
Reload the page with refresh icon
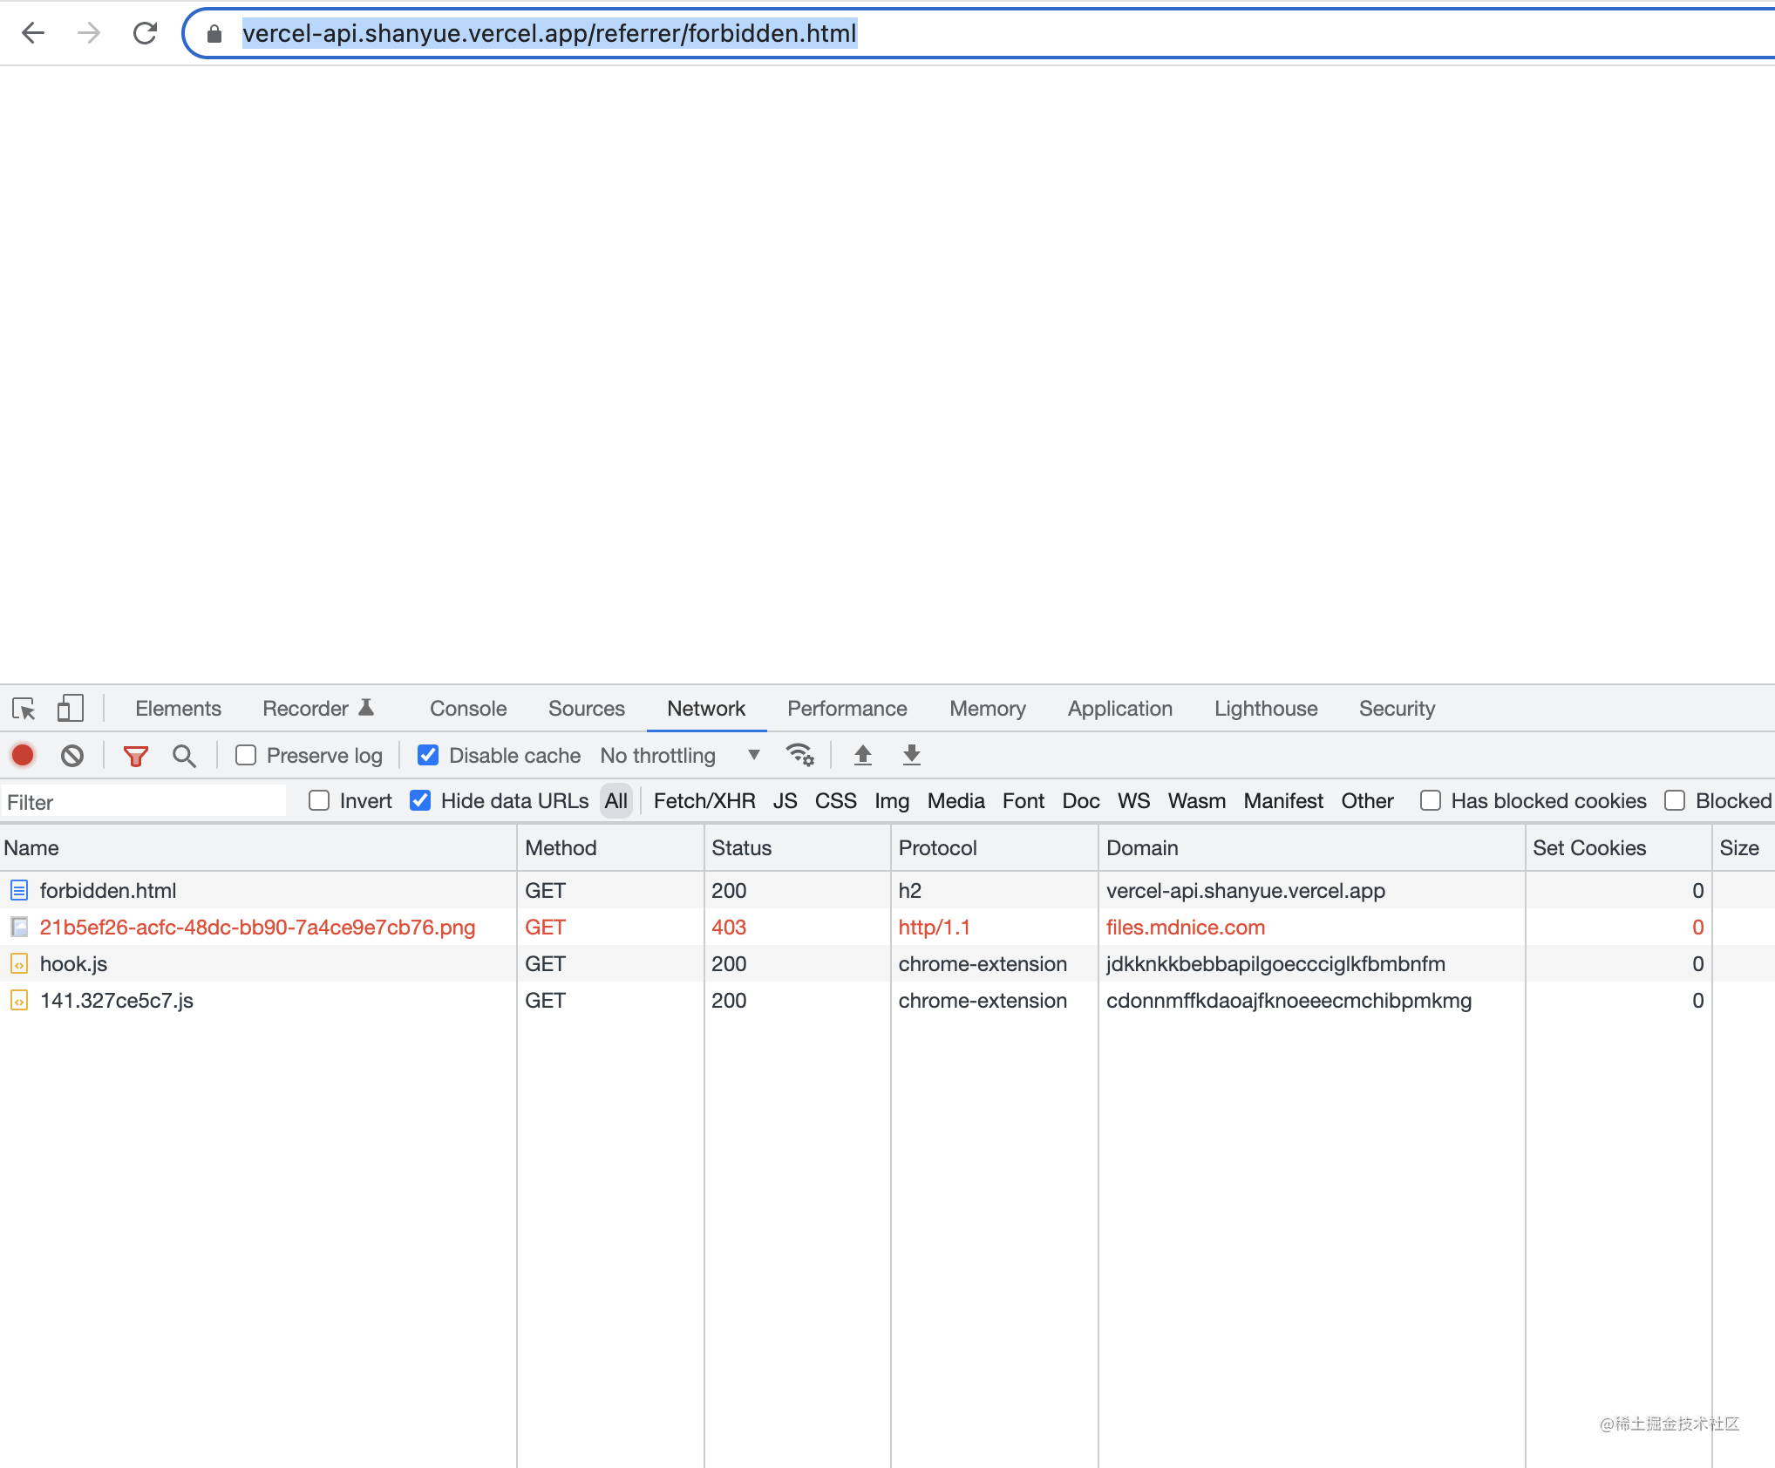(x=145, y=33)
